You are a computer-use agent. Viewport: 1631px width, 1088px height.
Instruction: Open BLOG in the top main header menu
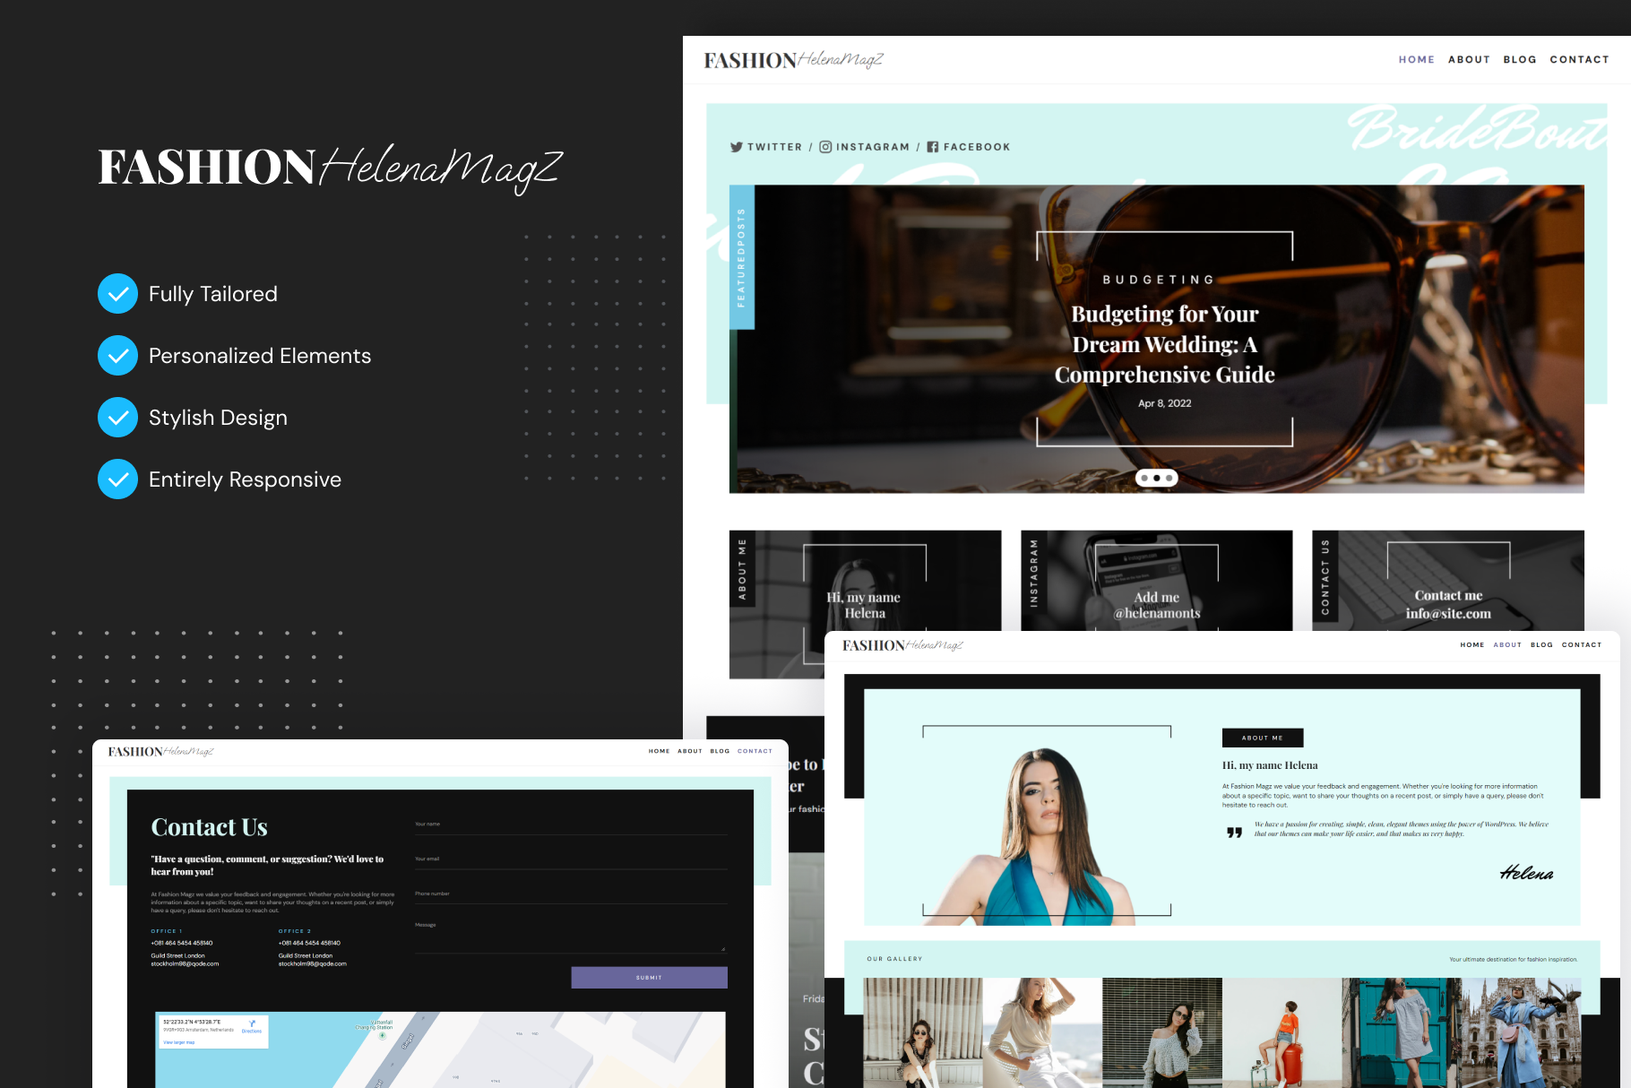click(1519, 60)
